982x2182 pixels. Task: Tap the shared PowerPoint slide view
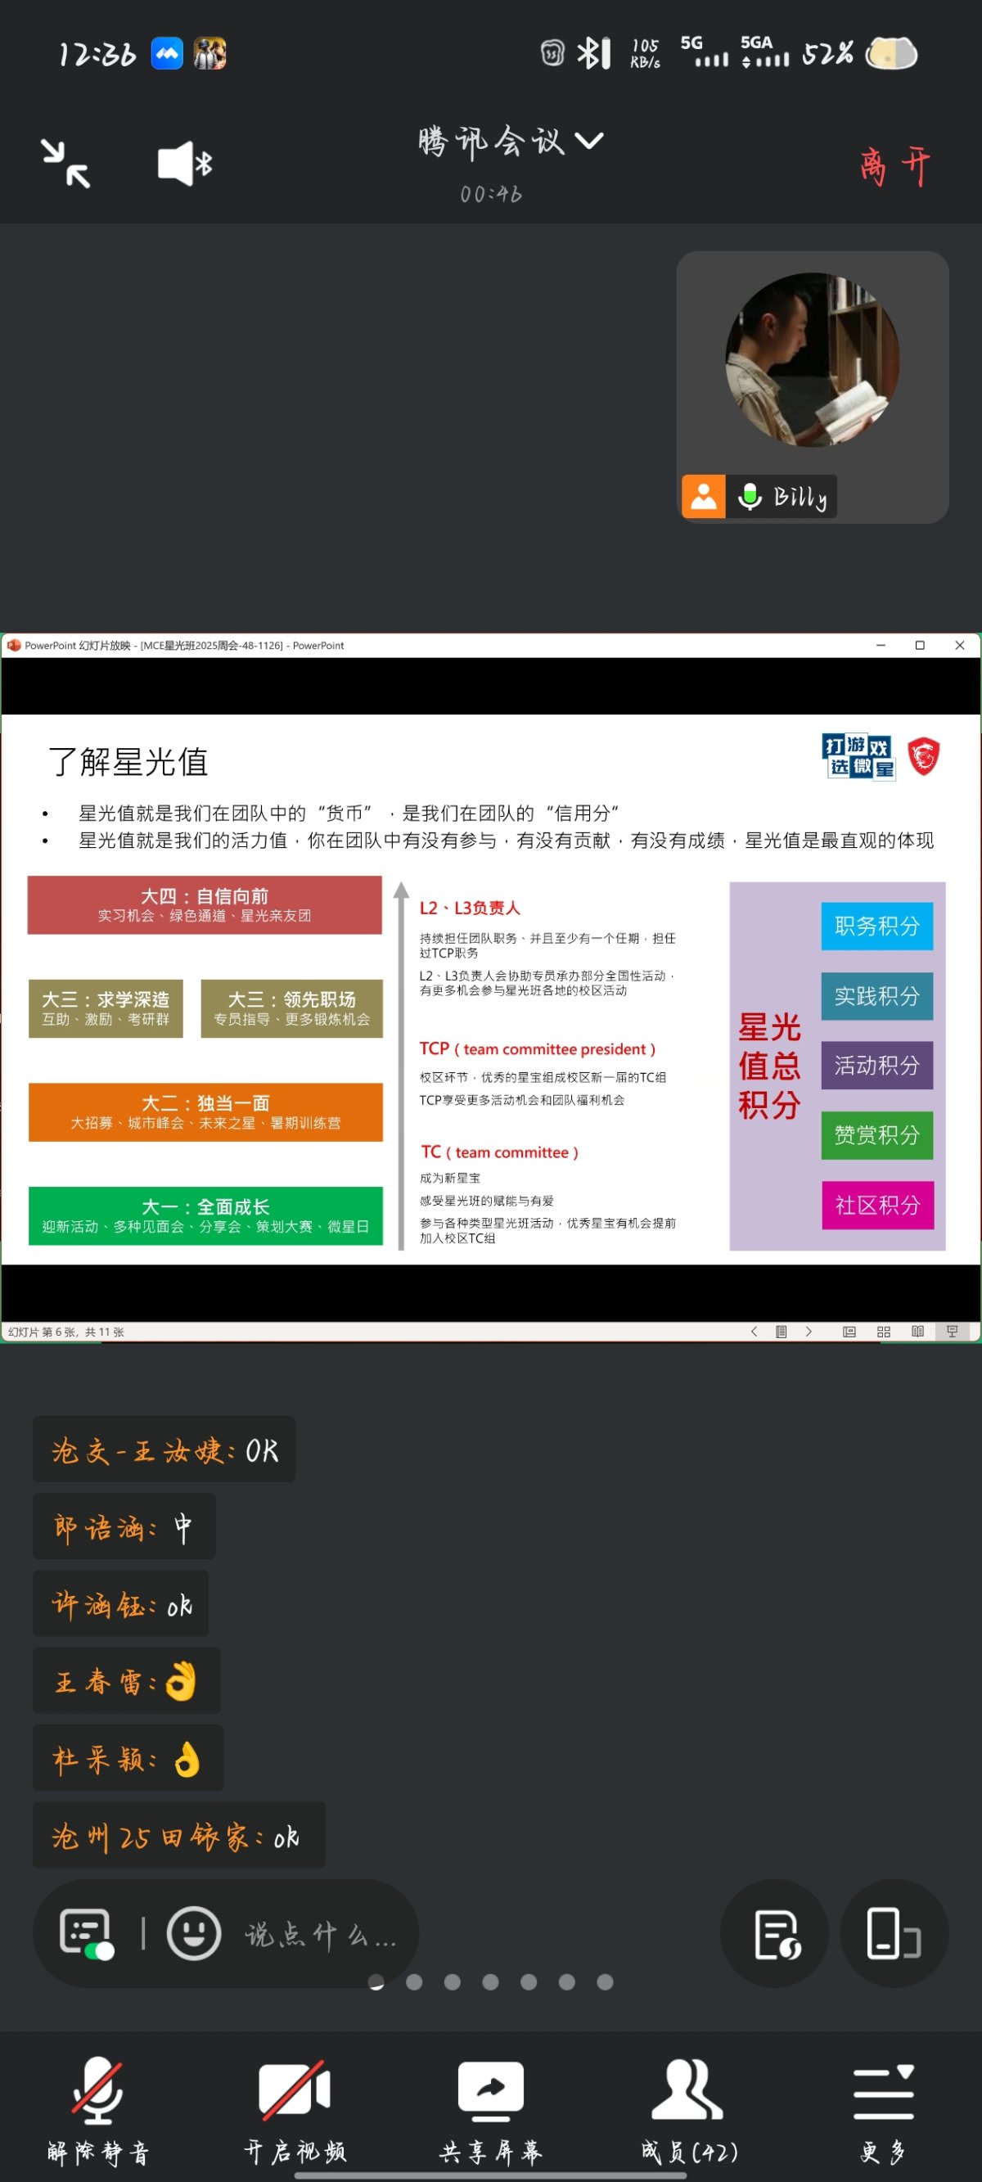pyautogui.click(x=490, y=989)
